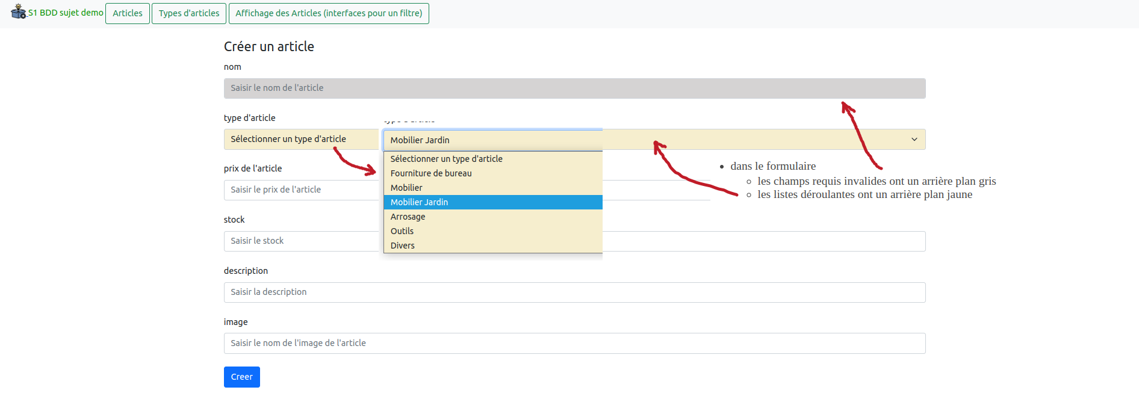
Task: Go to the Types d'articles tab
Action: [x=189, y=13]
